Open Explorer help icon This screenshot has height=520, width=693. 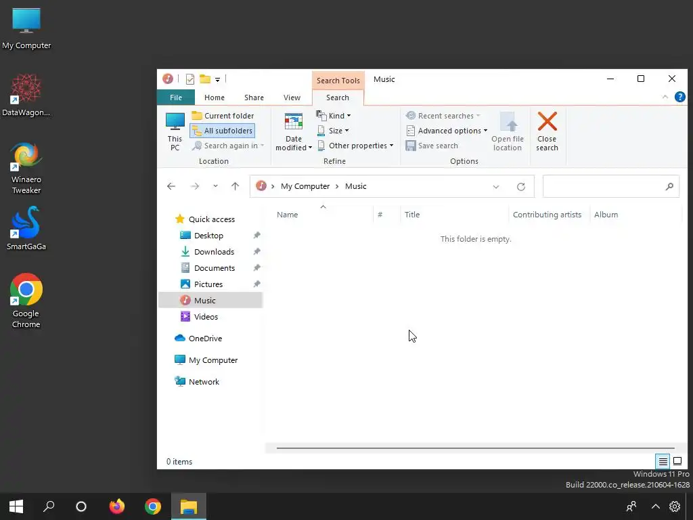click(x=679, y=97)
